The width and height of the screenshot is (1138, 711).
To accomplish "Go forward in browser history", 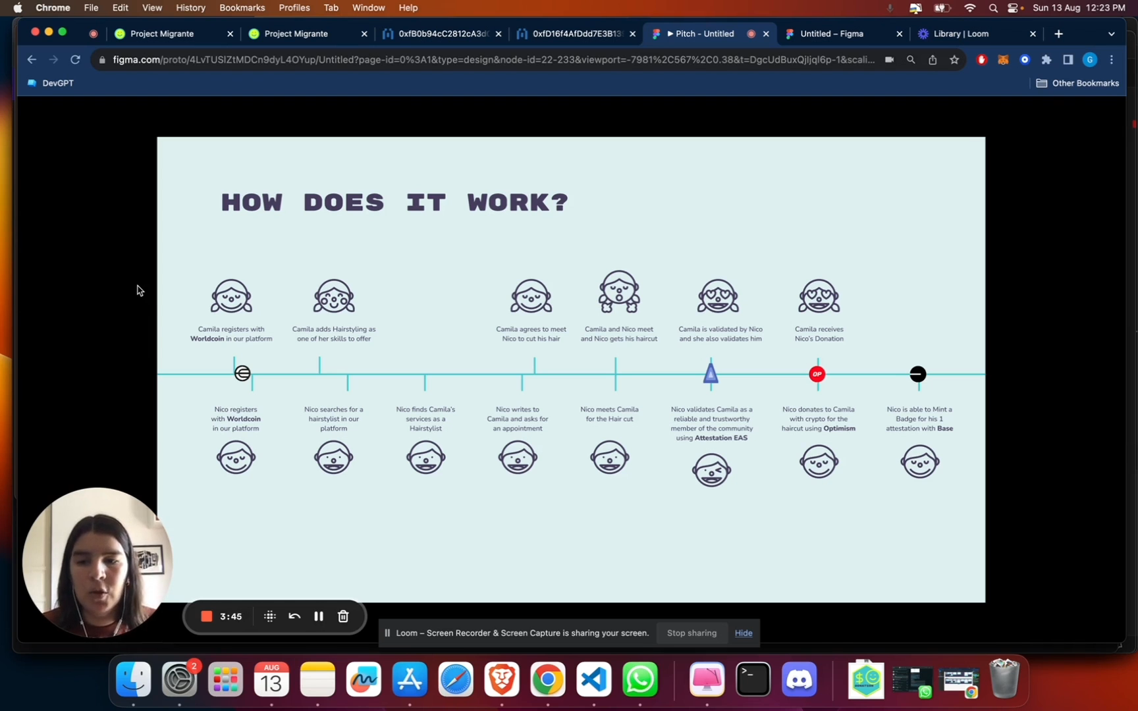I will click(53, 59).
